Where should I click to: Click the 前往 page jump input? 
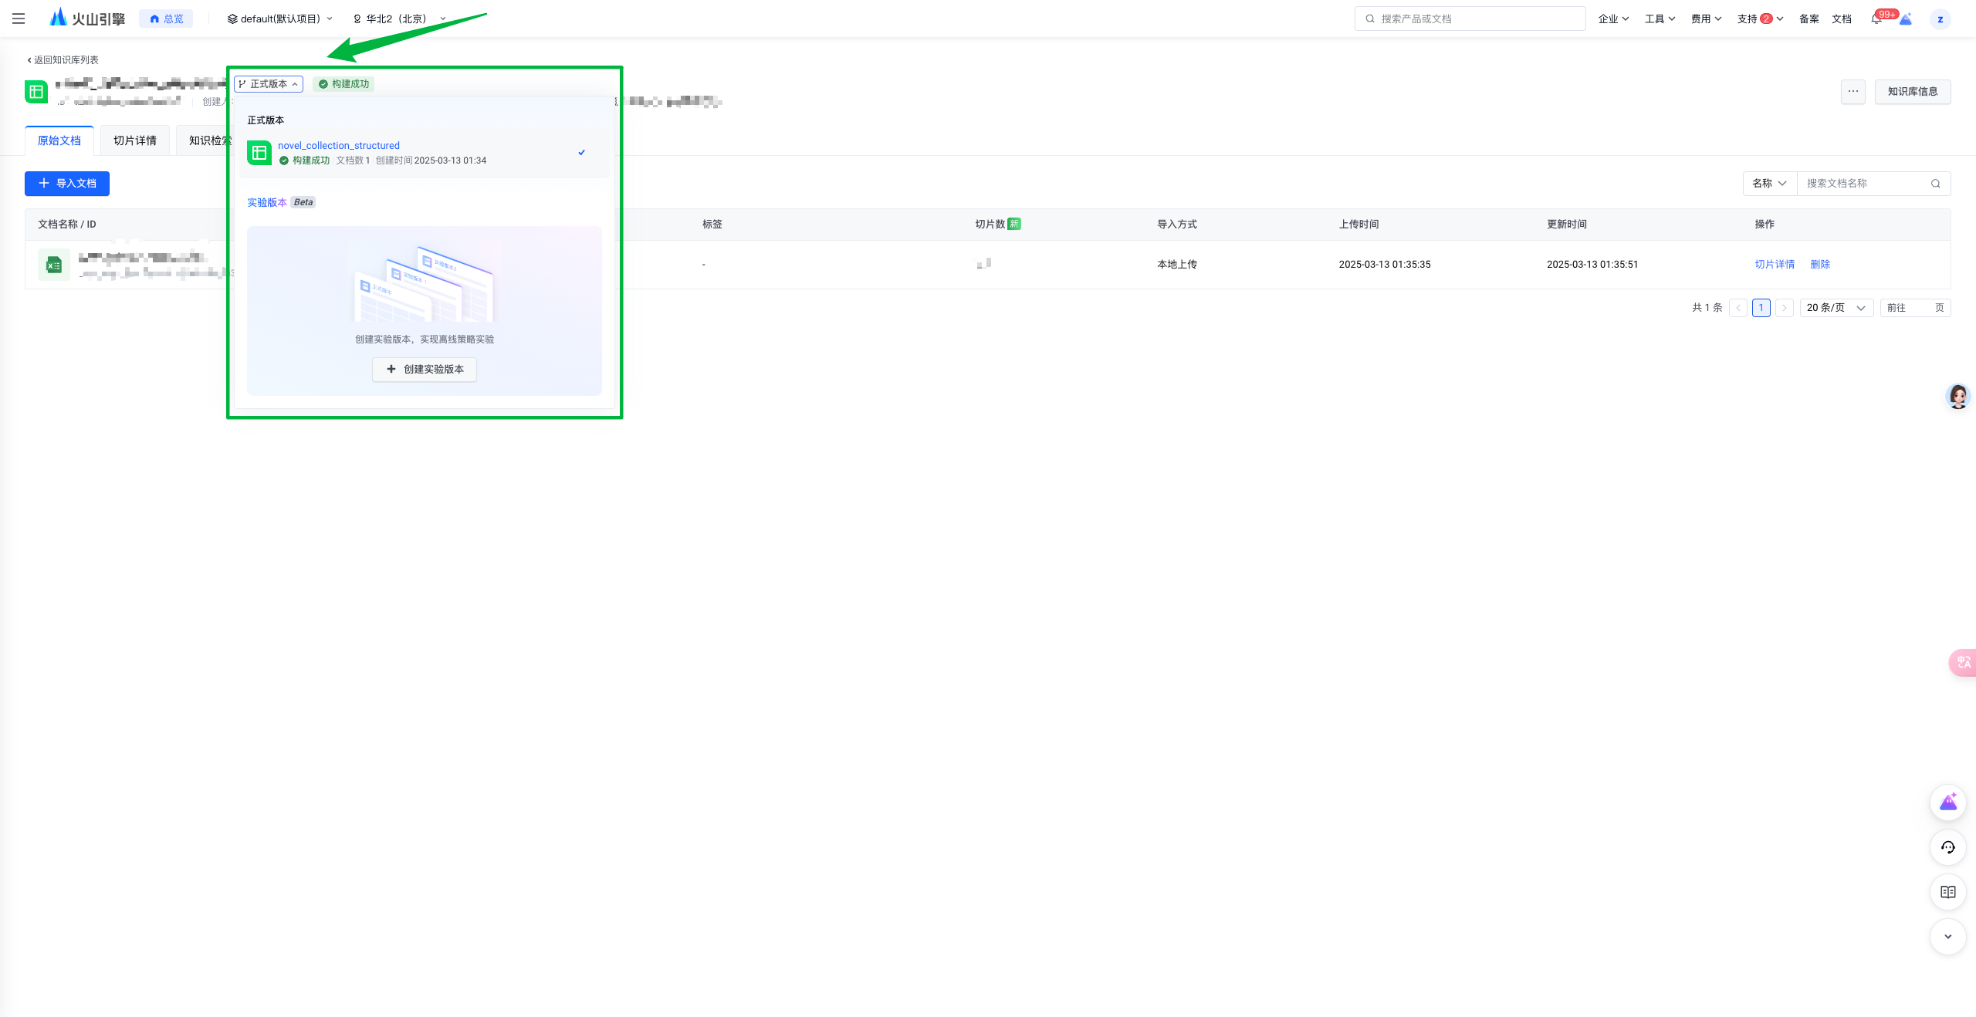pos(1915,308)
